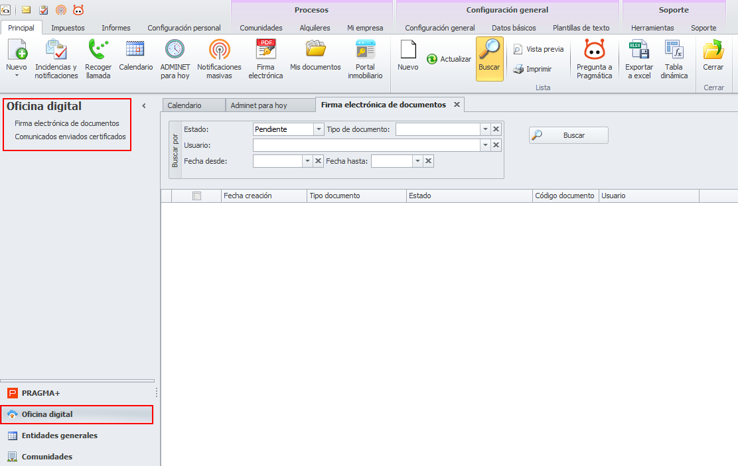Clear the Usuario field
738x466 pixels.
(496, 145)
